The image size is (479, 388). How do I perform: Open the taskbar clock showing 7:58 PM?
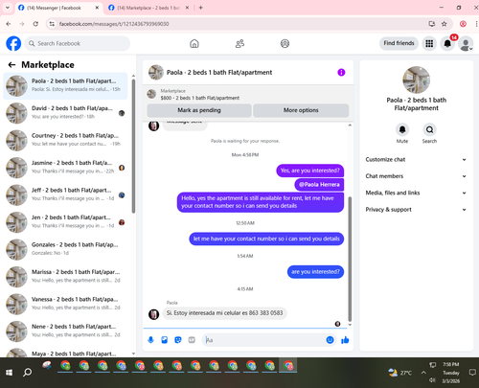[x=451, y=373]
